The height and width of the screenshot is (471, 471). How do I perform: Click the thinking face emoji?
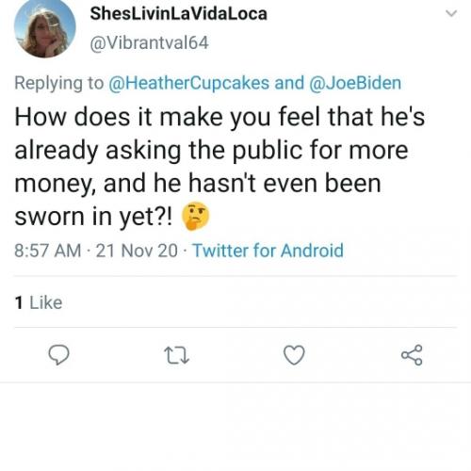196,216
